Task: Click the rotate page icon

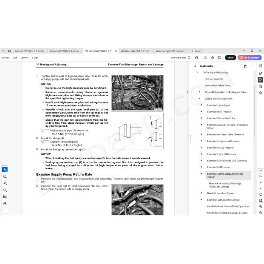Action: pyautogui.click(x=261, y=195)
